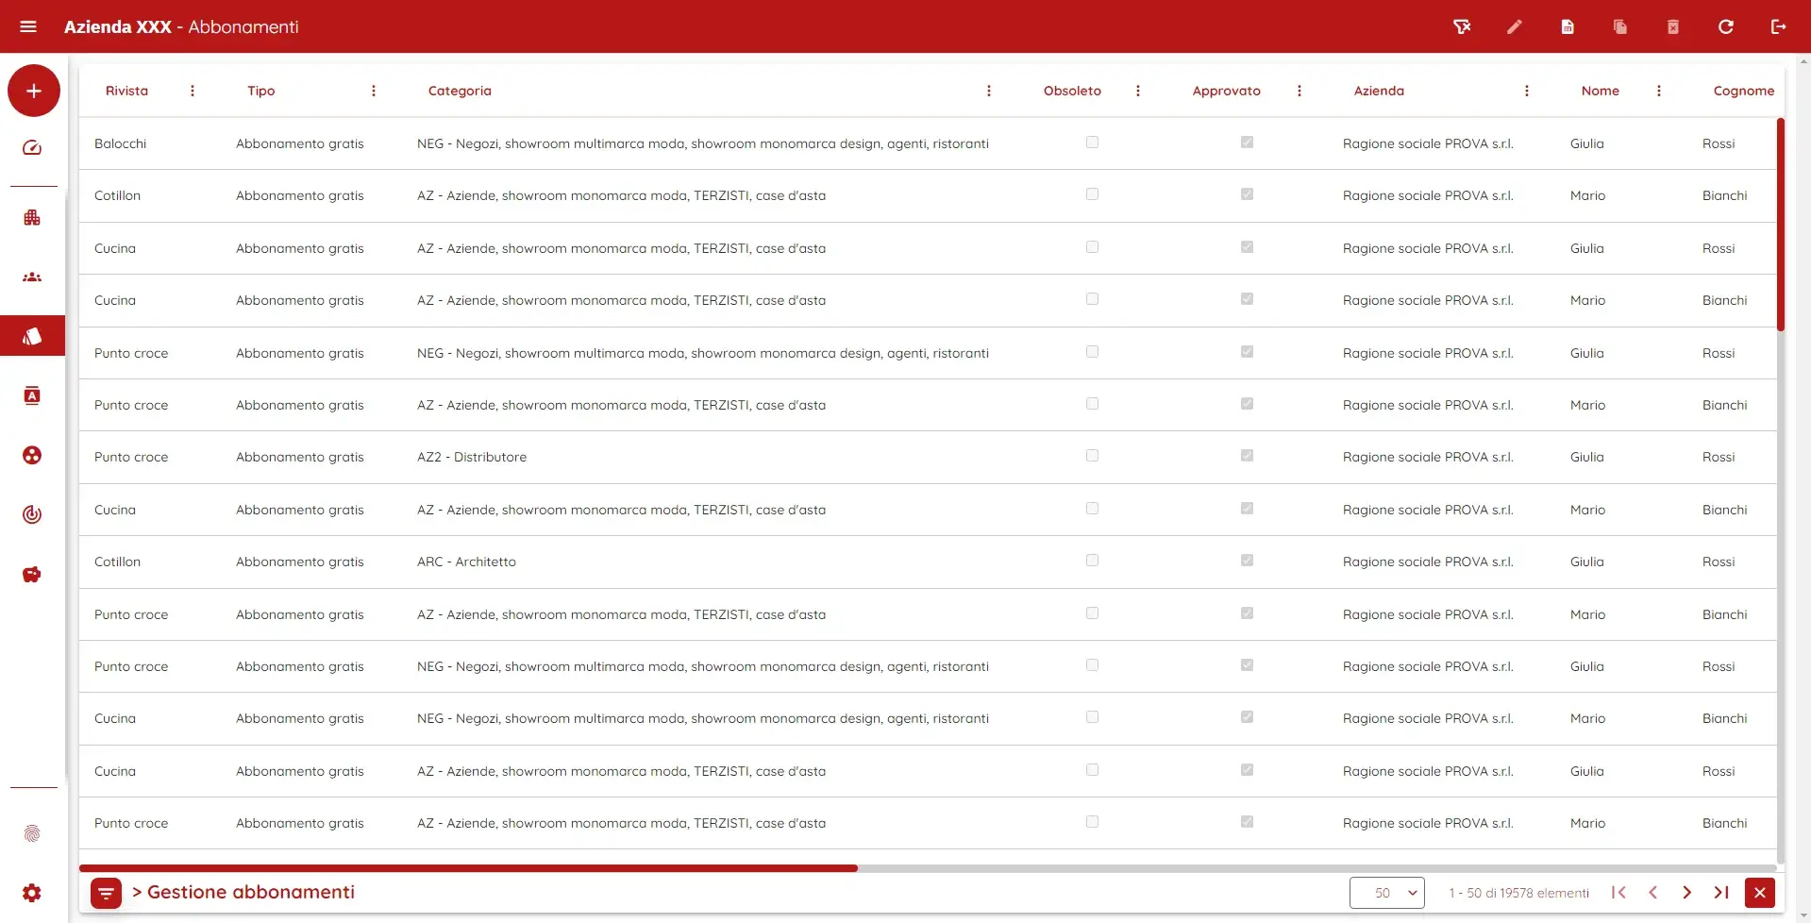1811x923 pixels.
Task: Select the Balocchi cell
Action: 121,143
